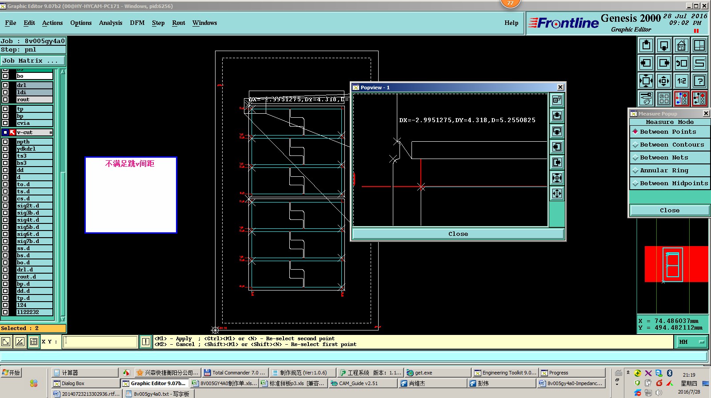The width and height of the screenshot is (711, 398).
Task: Click the XY coordinate input field
Action: 100,342
